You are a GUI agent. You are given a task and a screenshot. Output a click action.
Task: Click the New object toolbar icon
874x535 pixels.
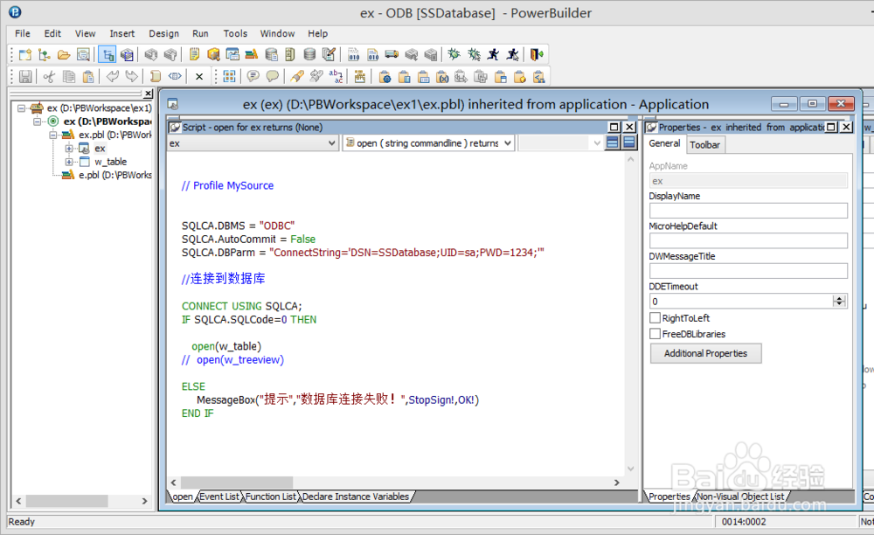coord(25,54)
